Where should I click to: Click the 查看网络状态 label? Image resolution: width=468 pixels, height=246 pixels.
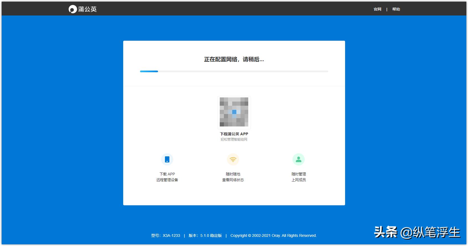tap(233, 180)
